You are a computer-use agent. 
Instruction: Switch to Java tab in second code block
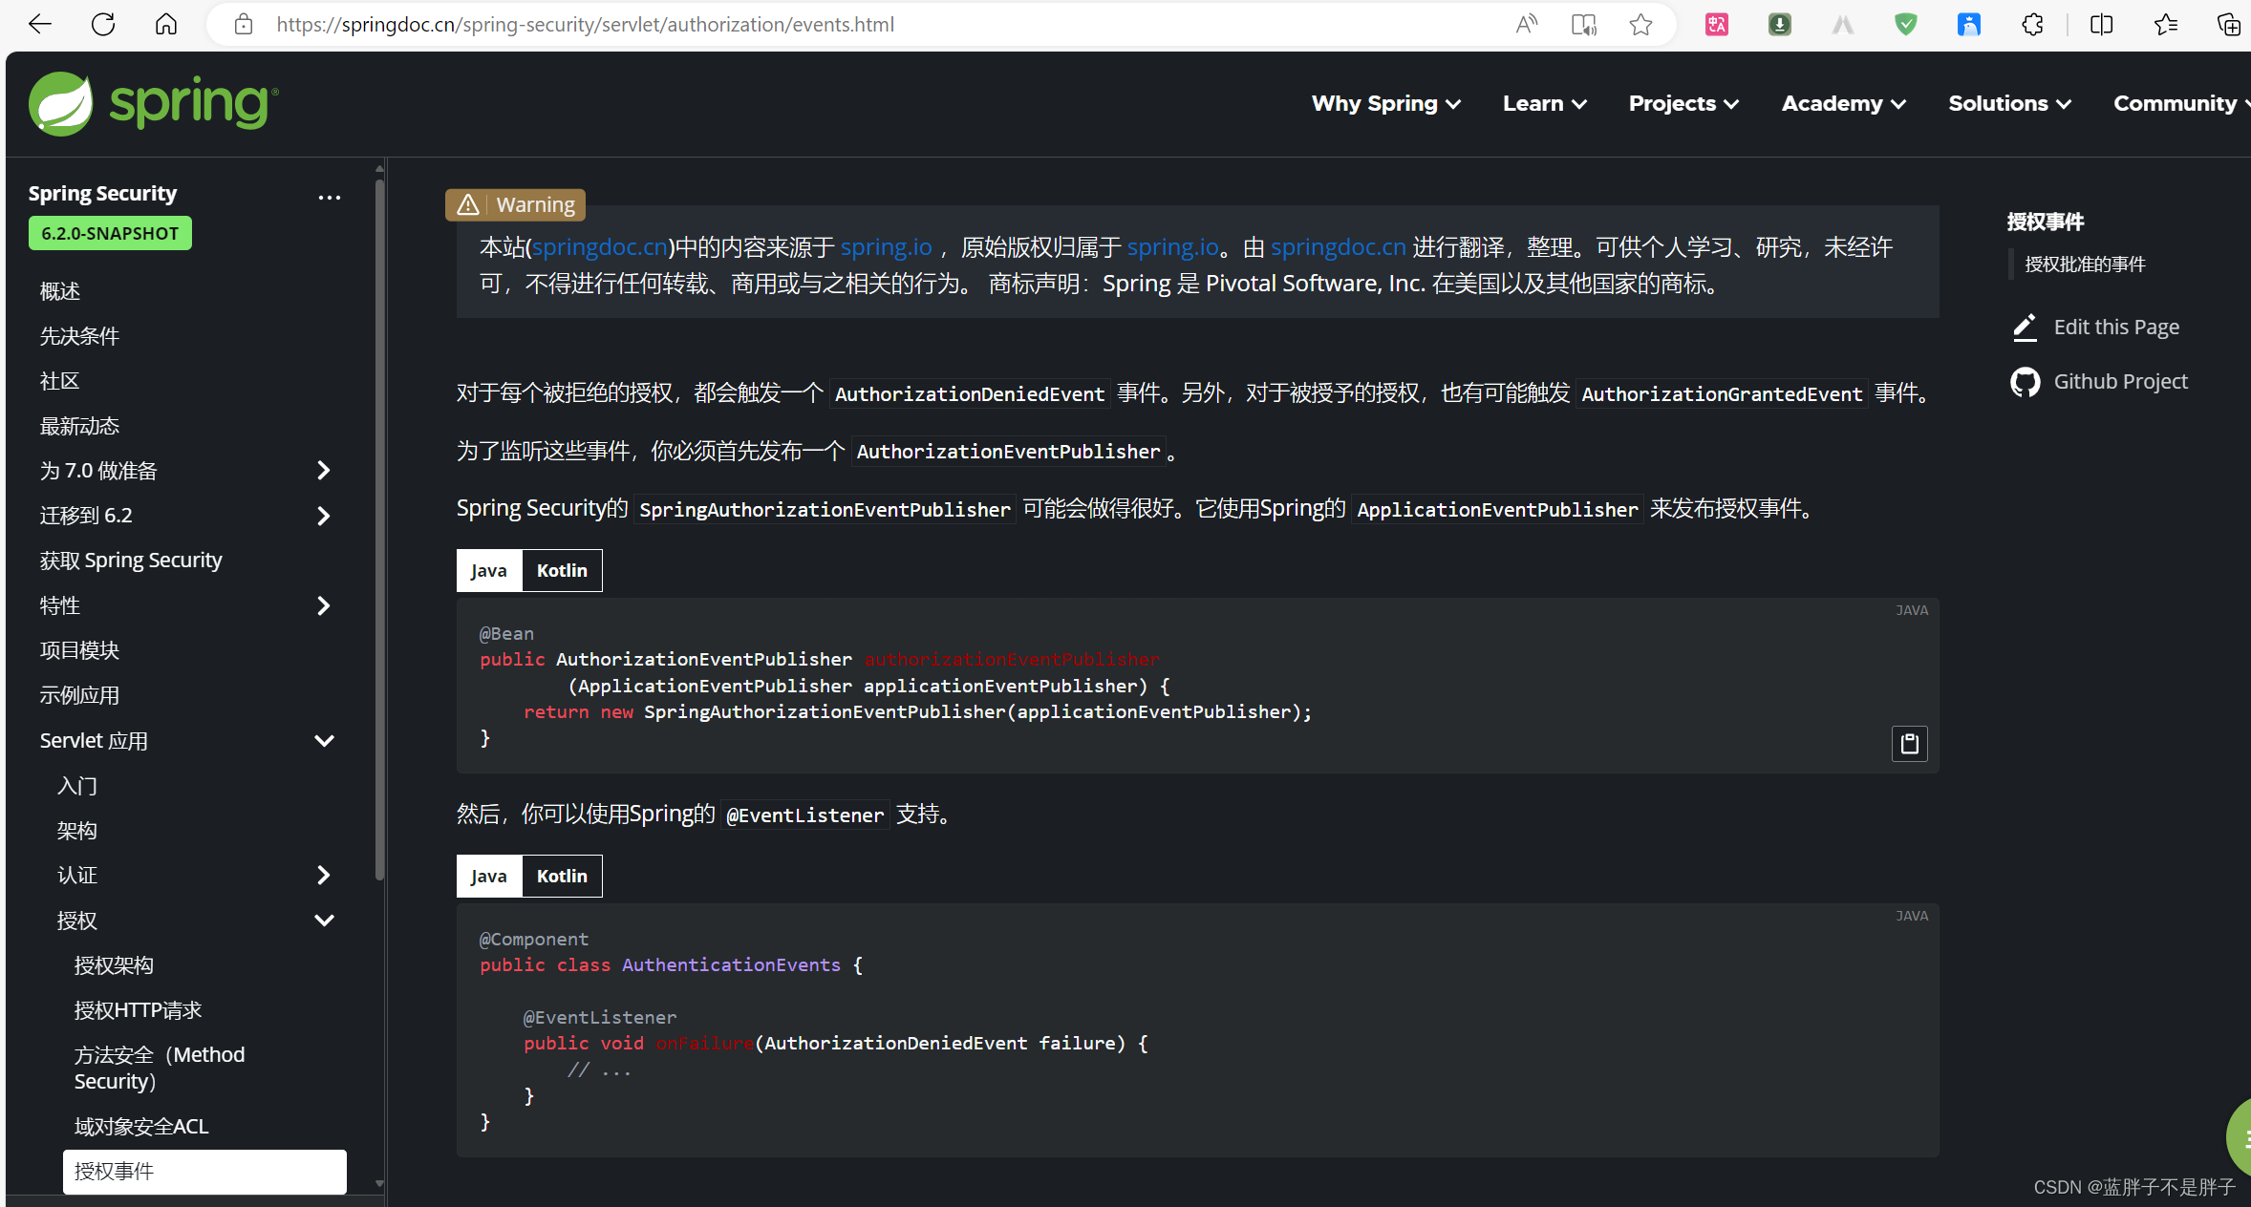tap(488, 875)
